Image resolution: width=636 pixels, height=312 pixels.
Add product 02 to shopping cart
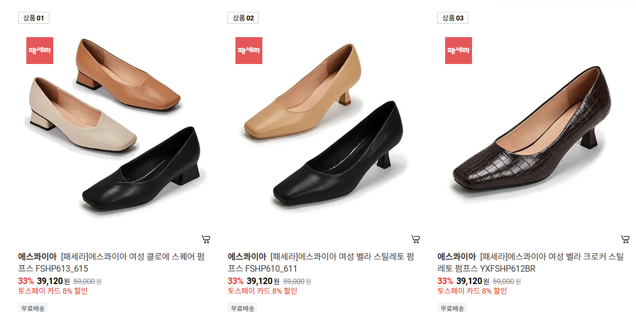[416, 239]
